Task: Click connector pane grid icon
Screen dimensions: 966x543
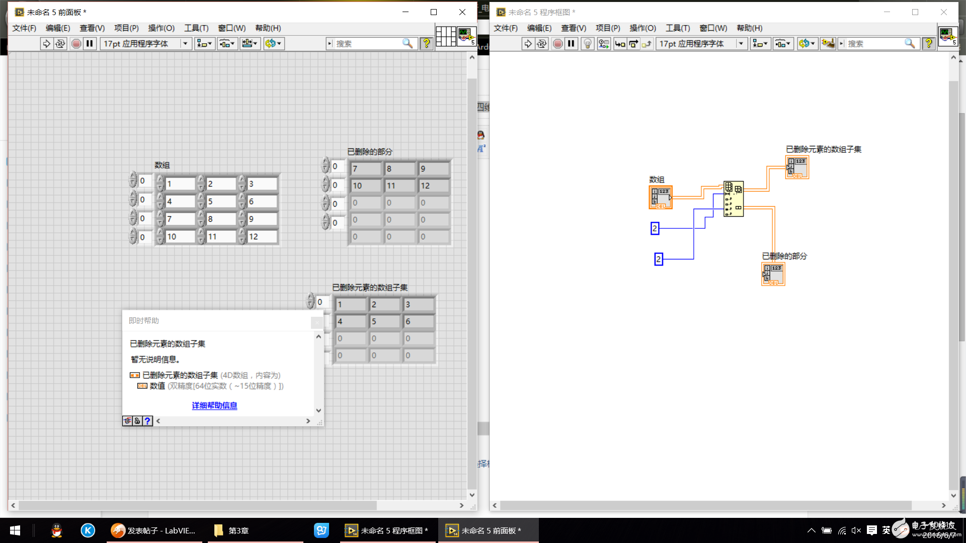Action: coord(446,36)
